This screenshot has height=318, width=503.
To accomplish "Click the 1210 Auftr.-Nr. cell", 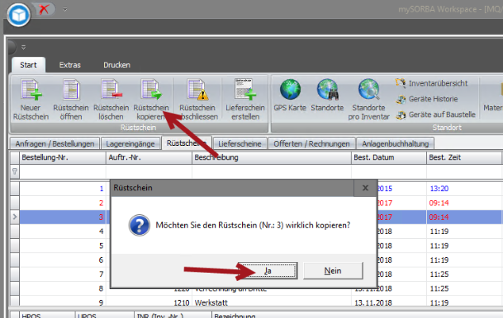I will point(149,302).
